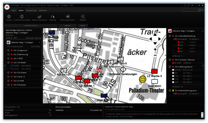This screenshot has width=208, height=123.
Task: Expand the Hundertschaft tree row
Action: pyautogui.click(x=8, y=47)
